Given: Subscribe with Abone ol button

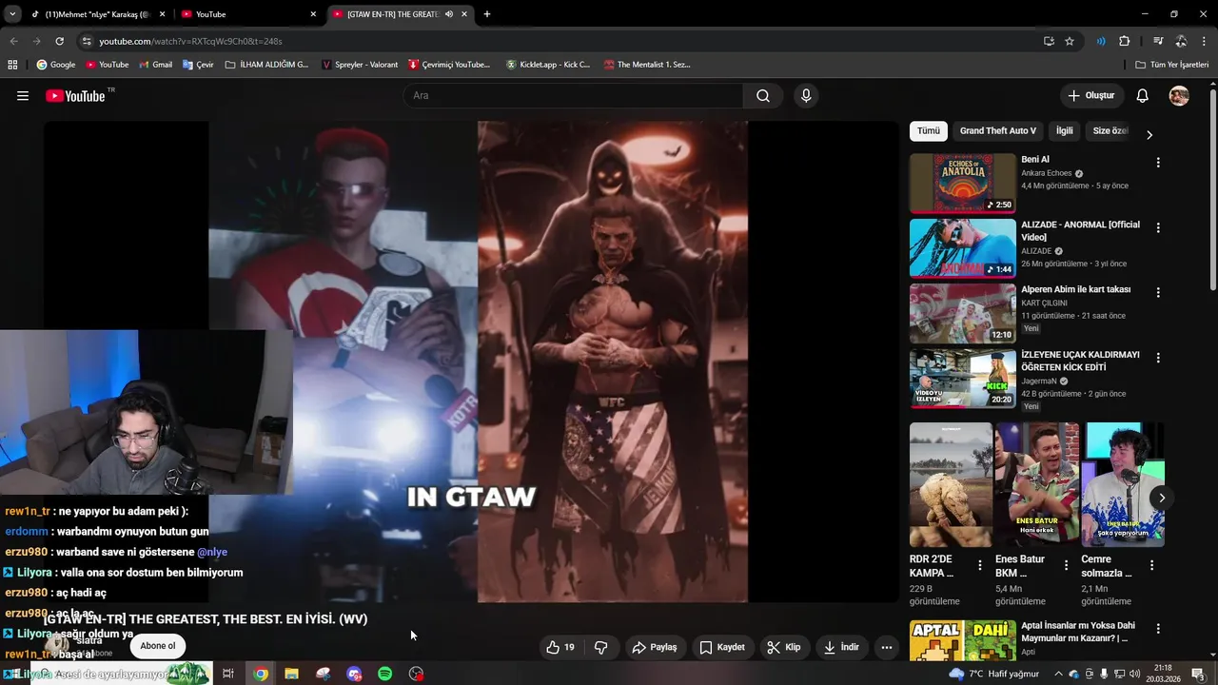Looking at the screenshot, I should (158, 646).
